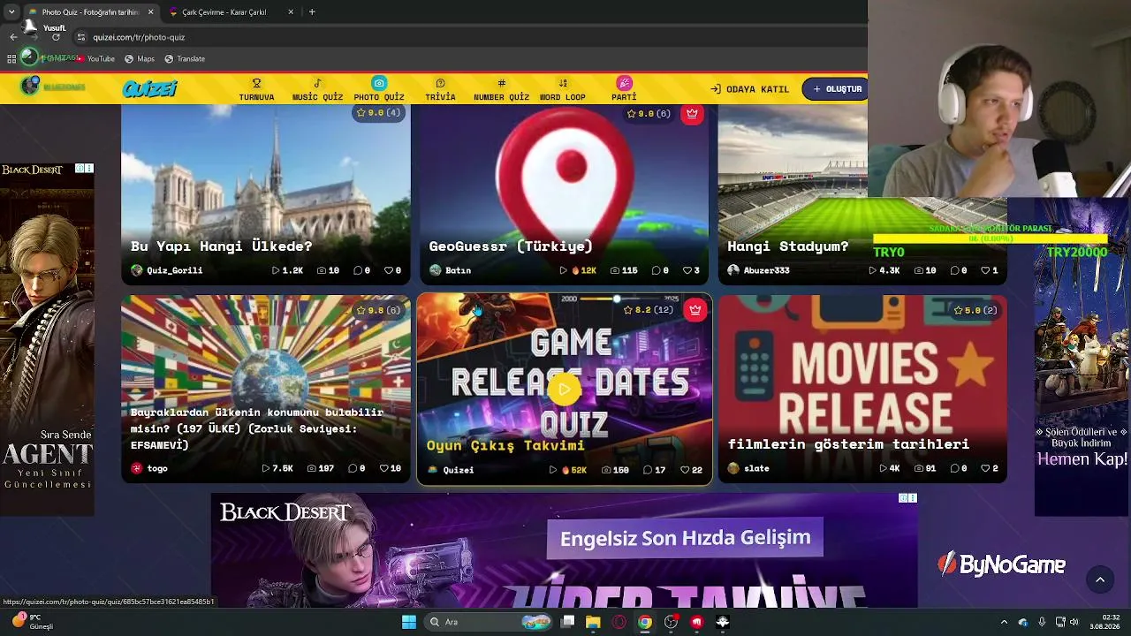Open author Quiz_Gorilla profile link
The height and width of the screenshot is (636, 1131).
click(x=167, y=270)
